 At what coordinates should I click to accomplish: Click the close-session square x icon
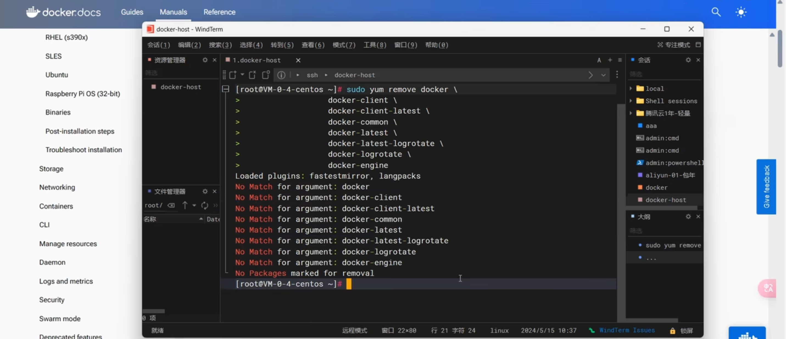[252, 75]
